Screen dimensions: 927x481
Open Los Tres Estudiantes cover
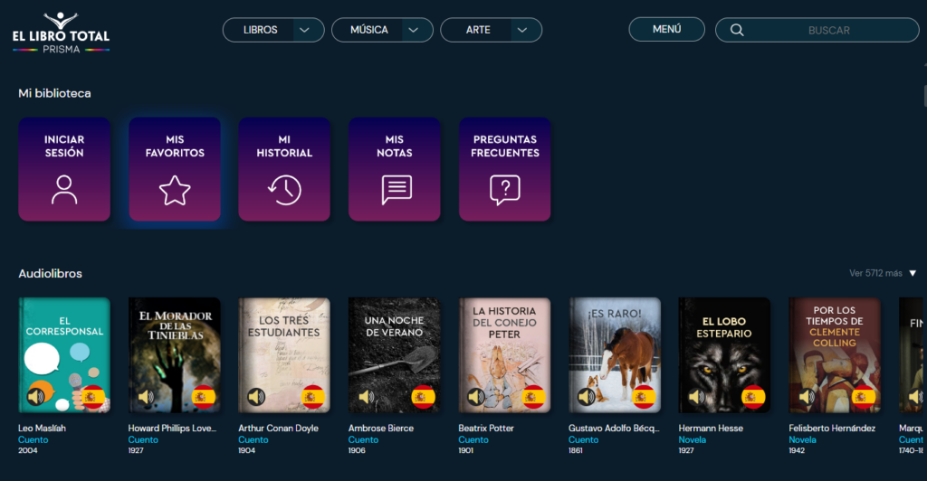[284, 354]
